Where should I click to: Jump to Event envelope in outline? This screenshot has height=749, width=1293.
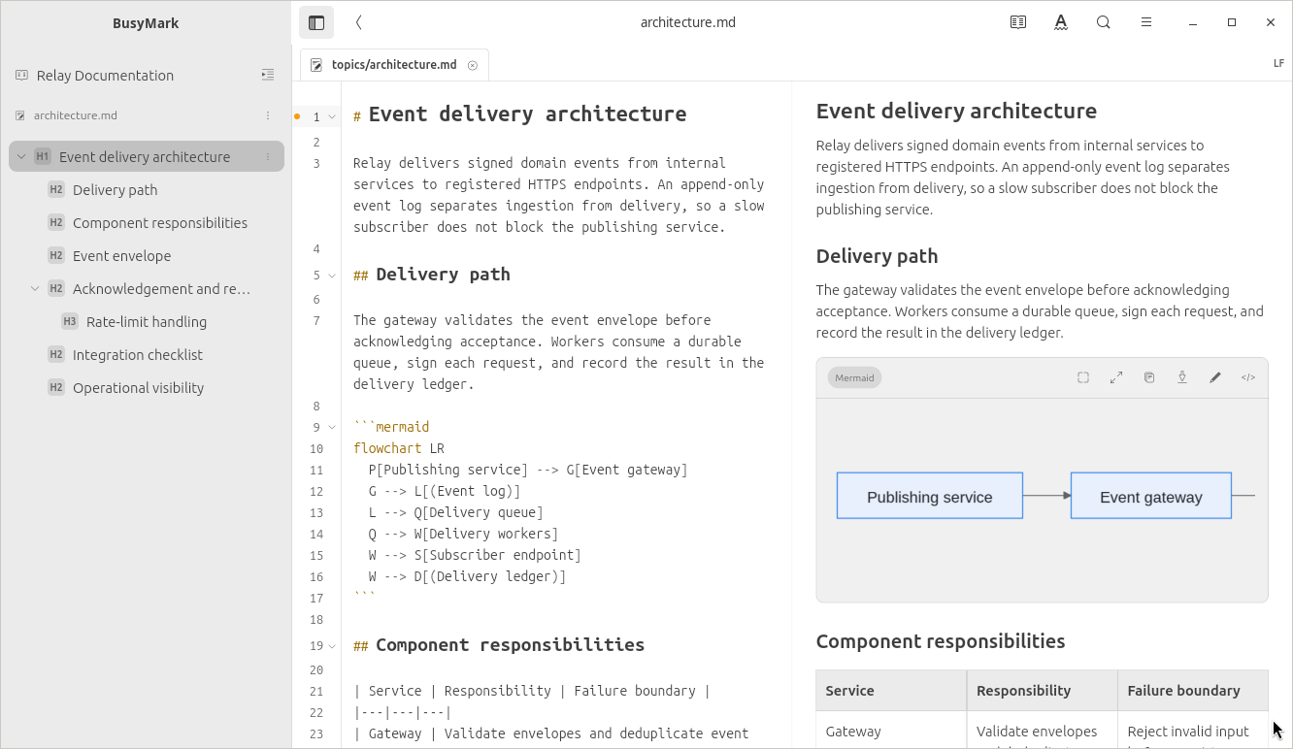121,255
